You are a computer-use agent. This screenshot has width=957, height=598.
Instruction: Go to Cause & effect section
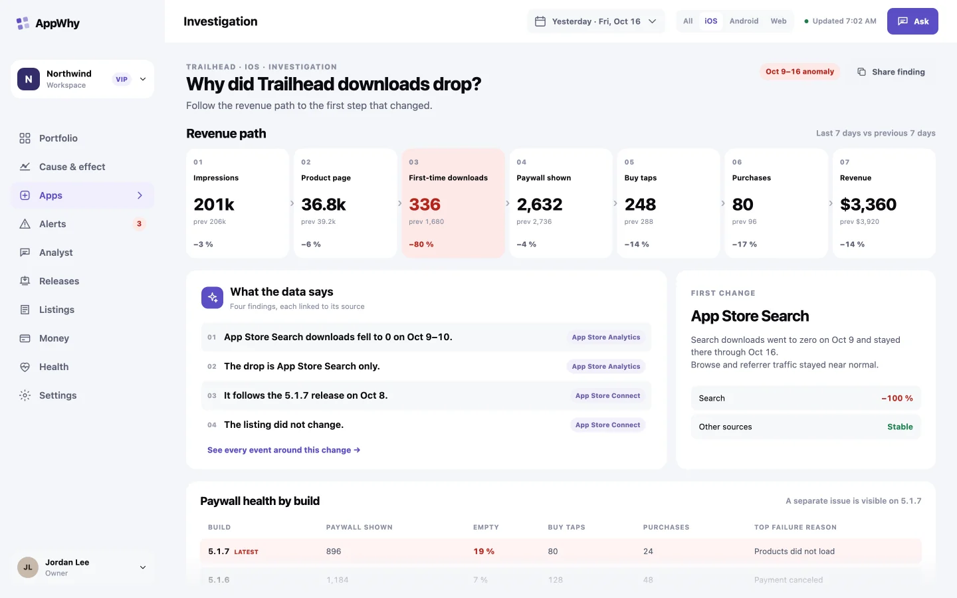[82, 167]
